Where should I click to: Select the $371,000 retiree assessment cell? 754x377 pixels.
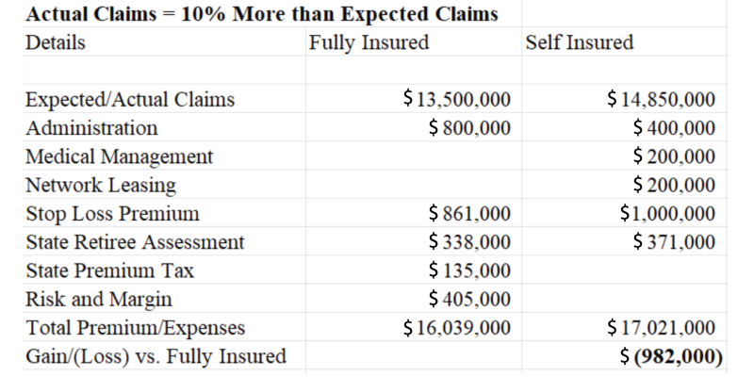click(x=674, y=242)
